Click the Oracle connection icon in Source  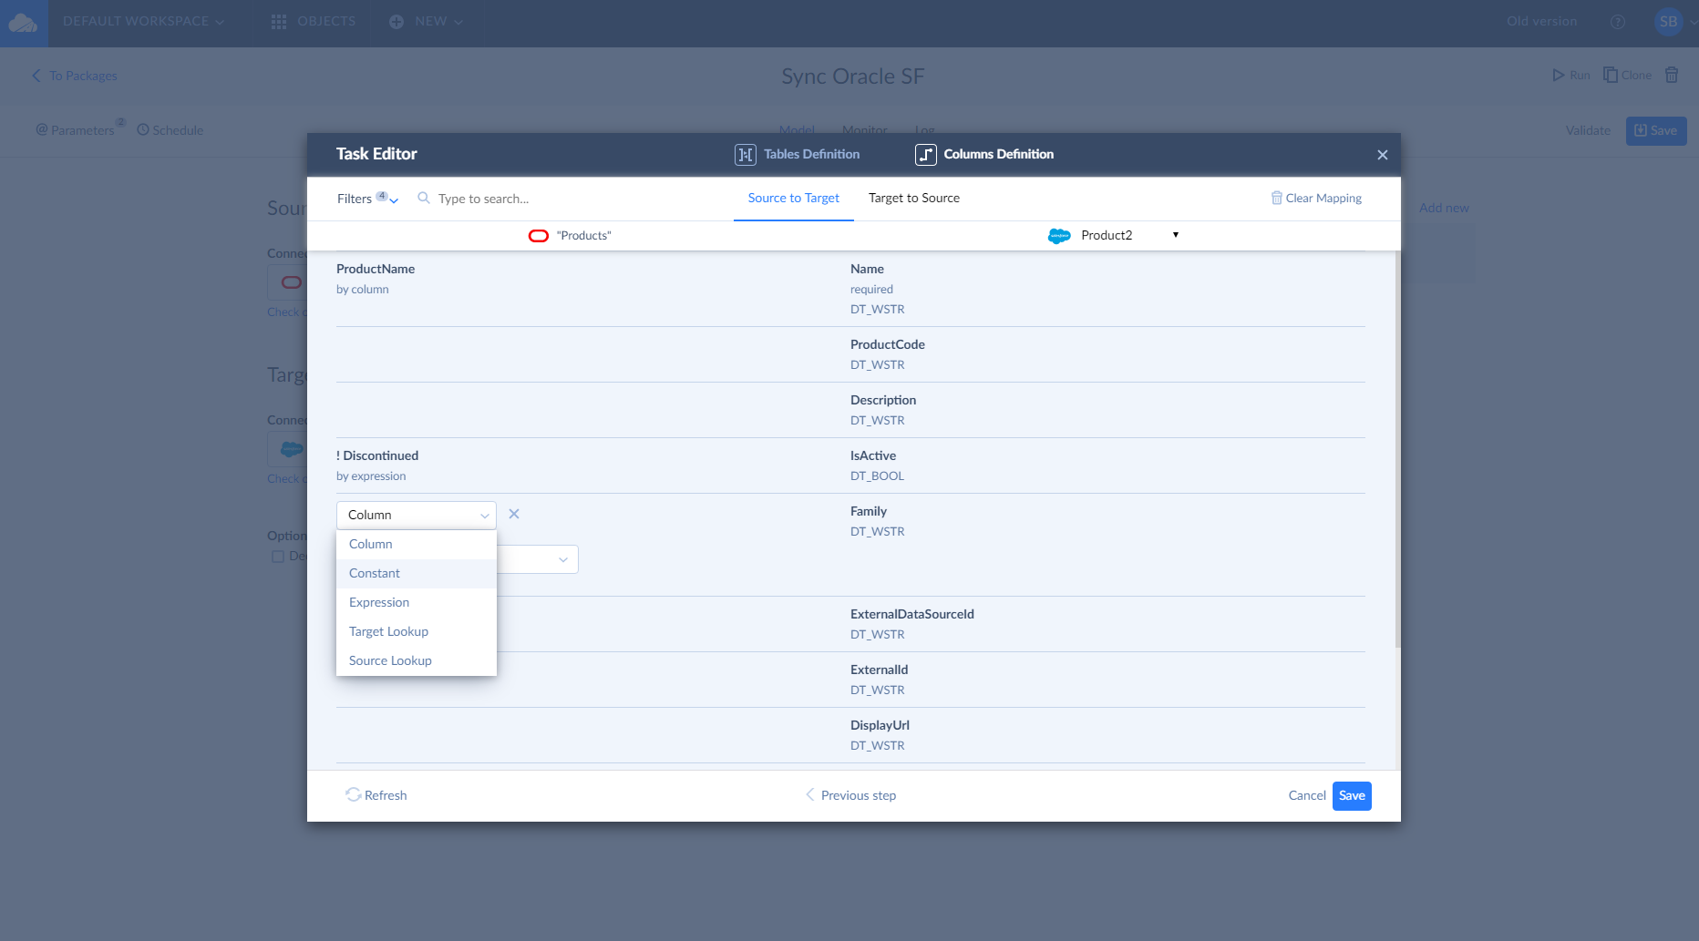click(292, 282)
